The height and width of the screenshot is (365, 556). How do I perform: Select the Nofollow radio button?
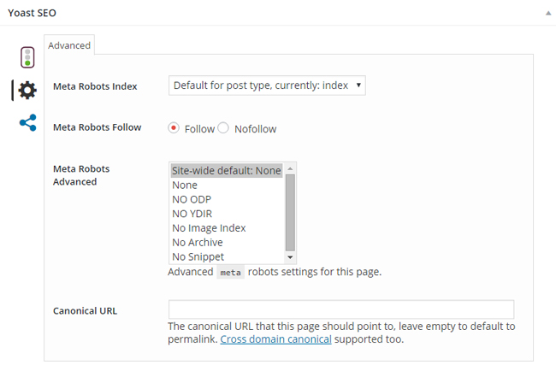click(223, 128)
